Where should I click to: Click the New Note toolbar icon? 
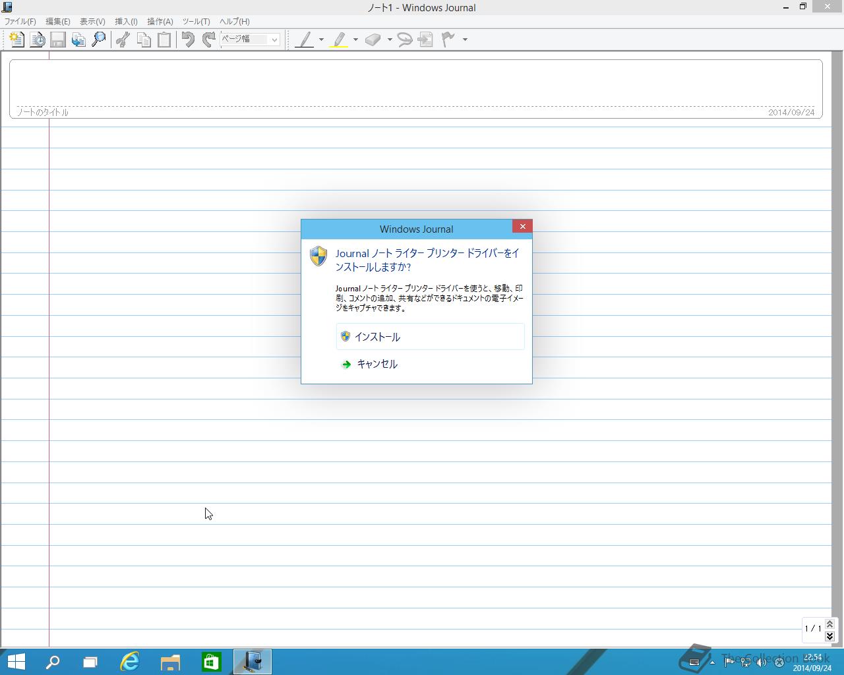[17, 40]
